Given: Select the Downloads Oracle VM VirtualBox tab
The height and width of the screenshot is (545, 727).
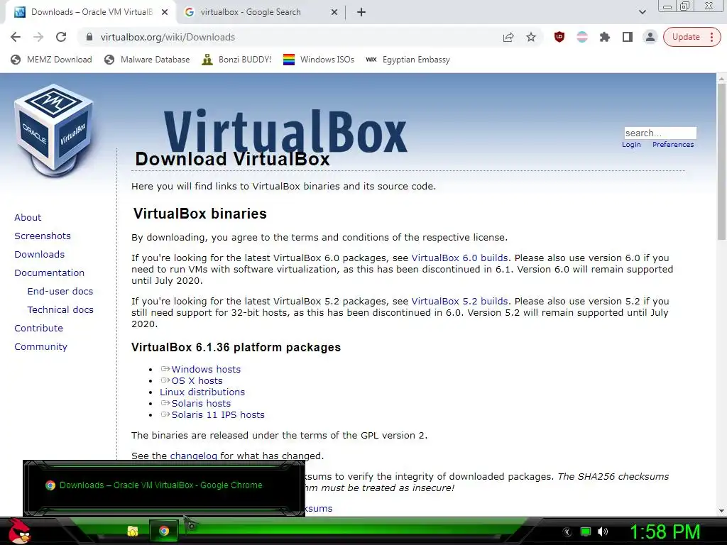Looking at the screenshot, I should (x=91, y=12).
